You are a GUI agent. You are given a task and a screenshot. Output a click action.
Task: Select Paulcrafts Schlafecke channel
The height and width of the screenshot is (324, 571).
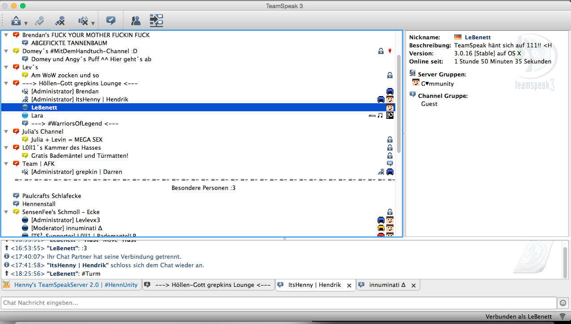(x=52, y=196)
